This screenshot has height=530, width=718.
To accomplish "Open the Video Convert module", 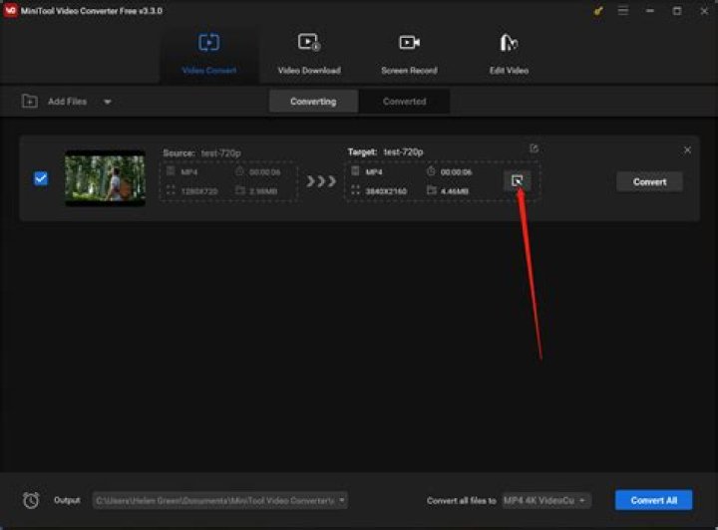I will coord(208,54).
